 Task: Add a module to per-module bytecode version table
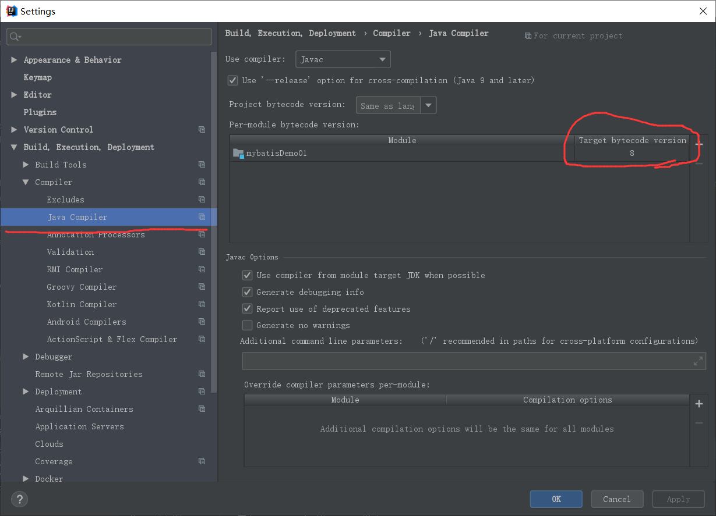point(699,144)
